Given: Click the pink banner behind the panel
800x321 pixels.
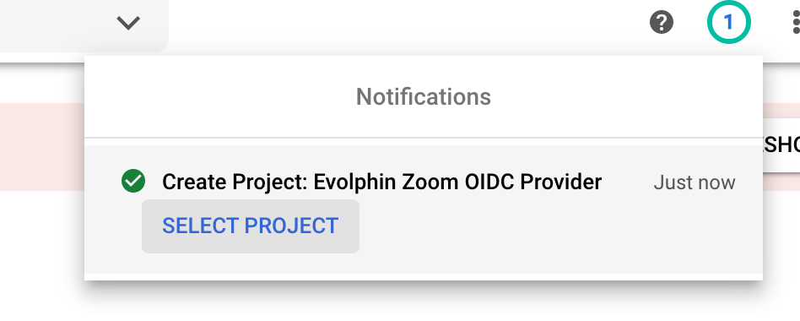Looking at the screenshot, I should click(42, 147).
